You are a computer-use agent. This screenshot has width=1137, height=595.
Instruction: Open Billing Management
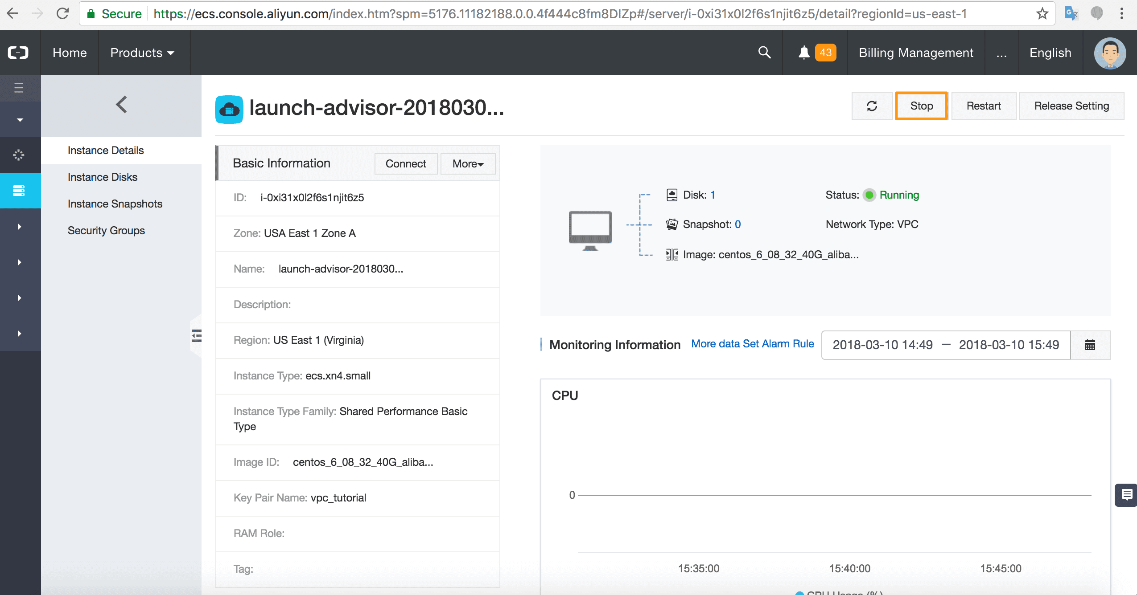pyautogui.click(x=916, y=53)
